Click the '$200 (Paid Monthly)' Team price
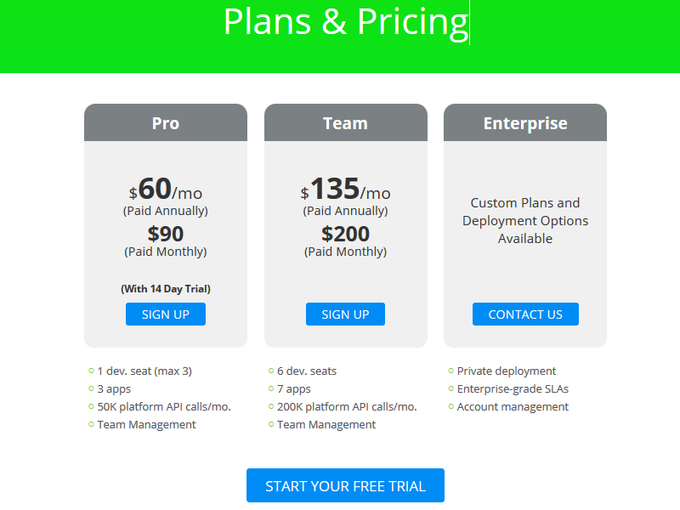The width and height of the screenshot is (680, 510). 345,241
